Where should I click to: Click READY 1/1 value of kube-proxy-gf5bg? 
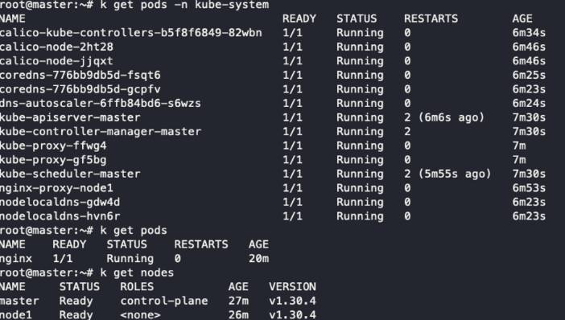[x=292, y=160]
